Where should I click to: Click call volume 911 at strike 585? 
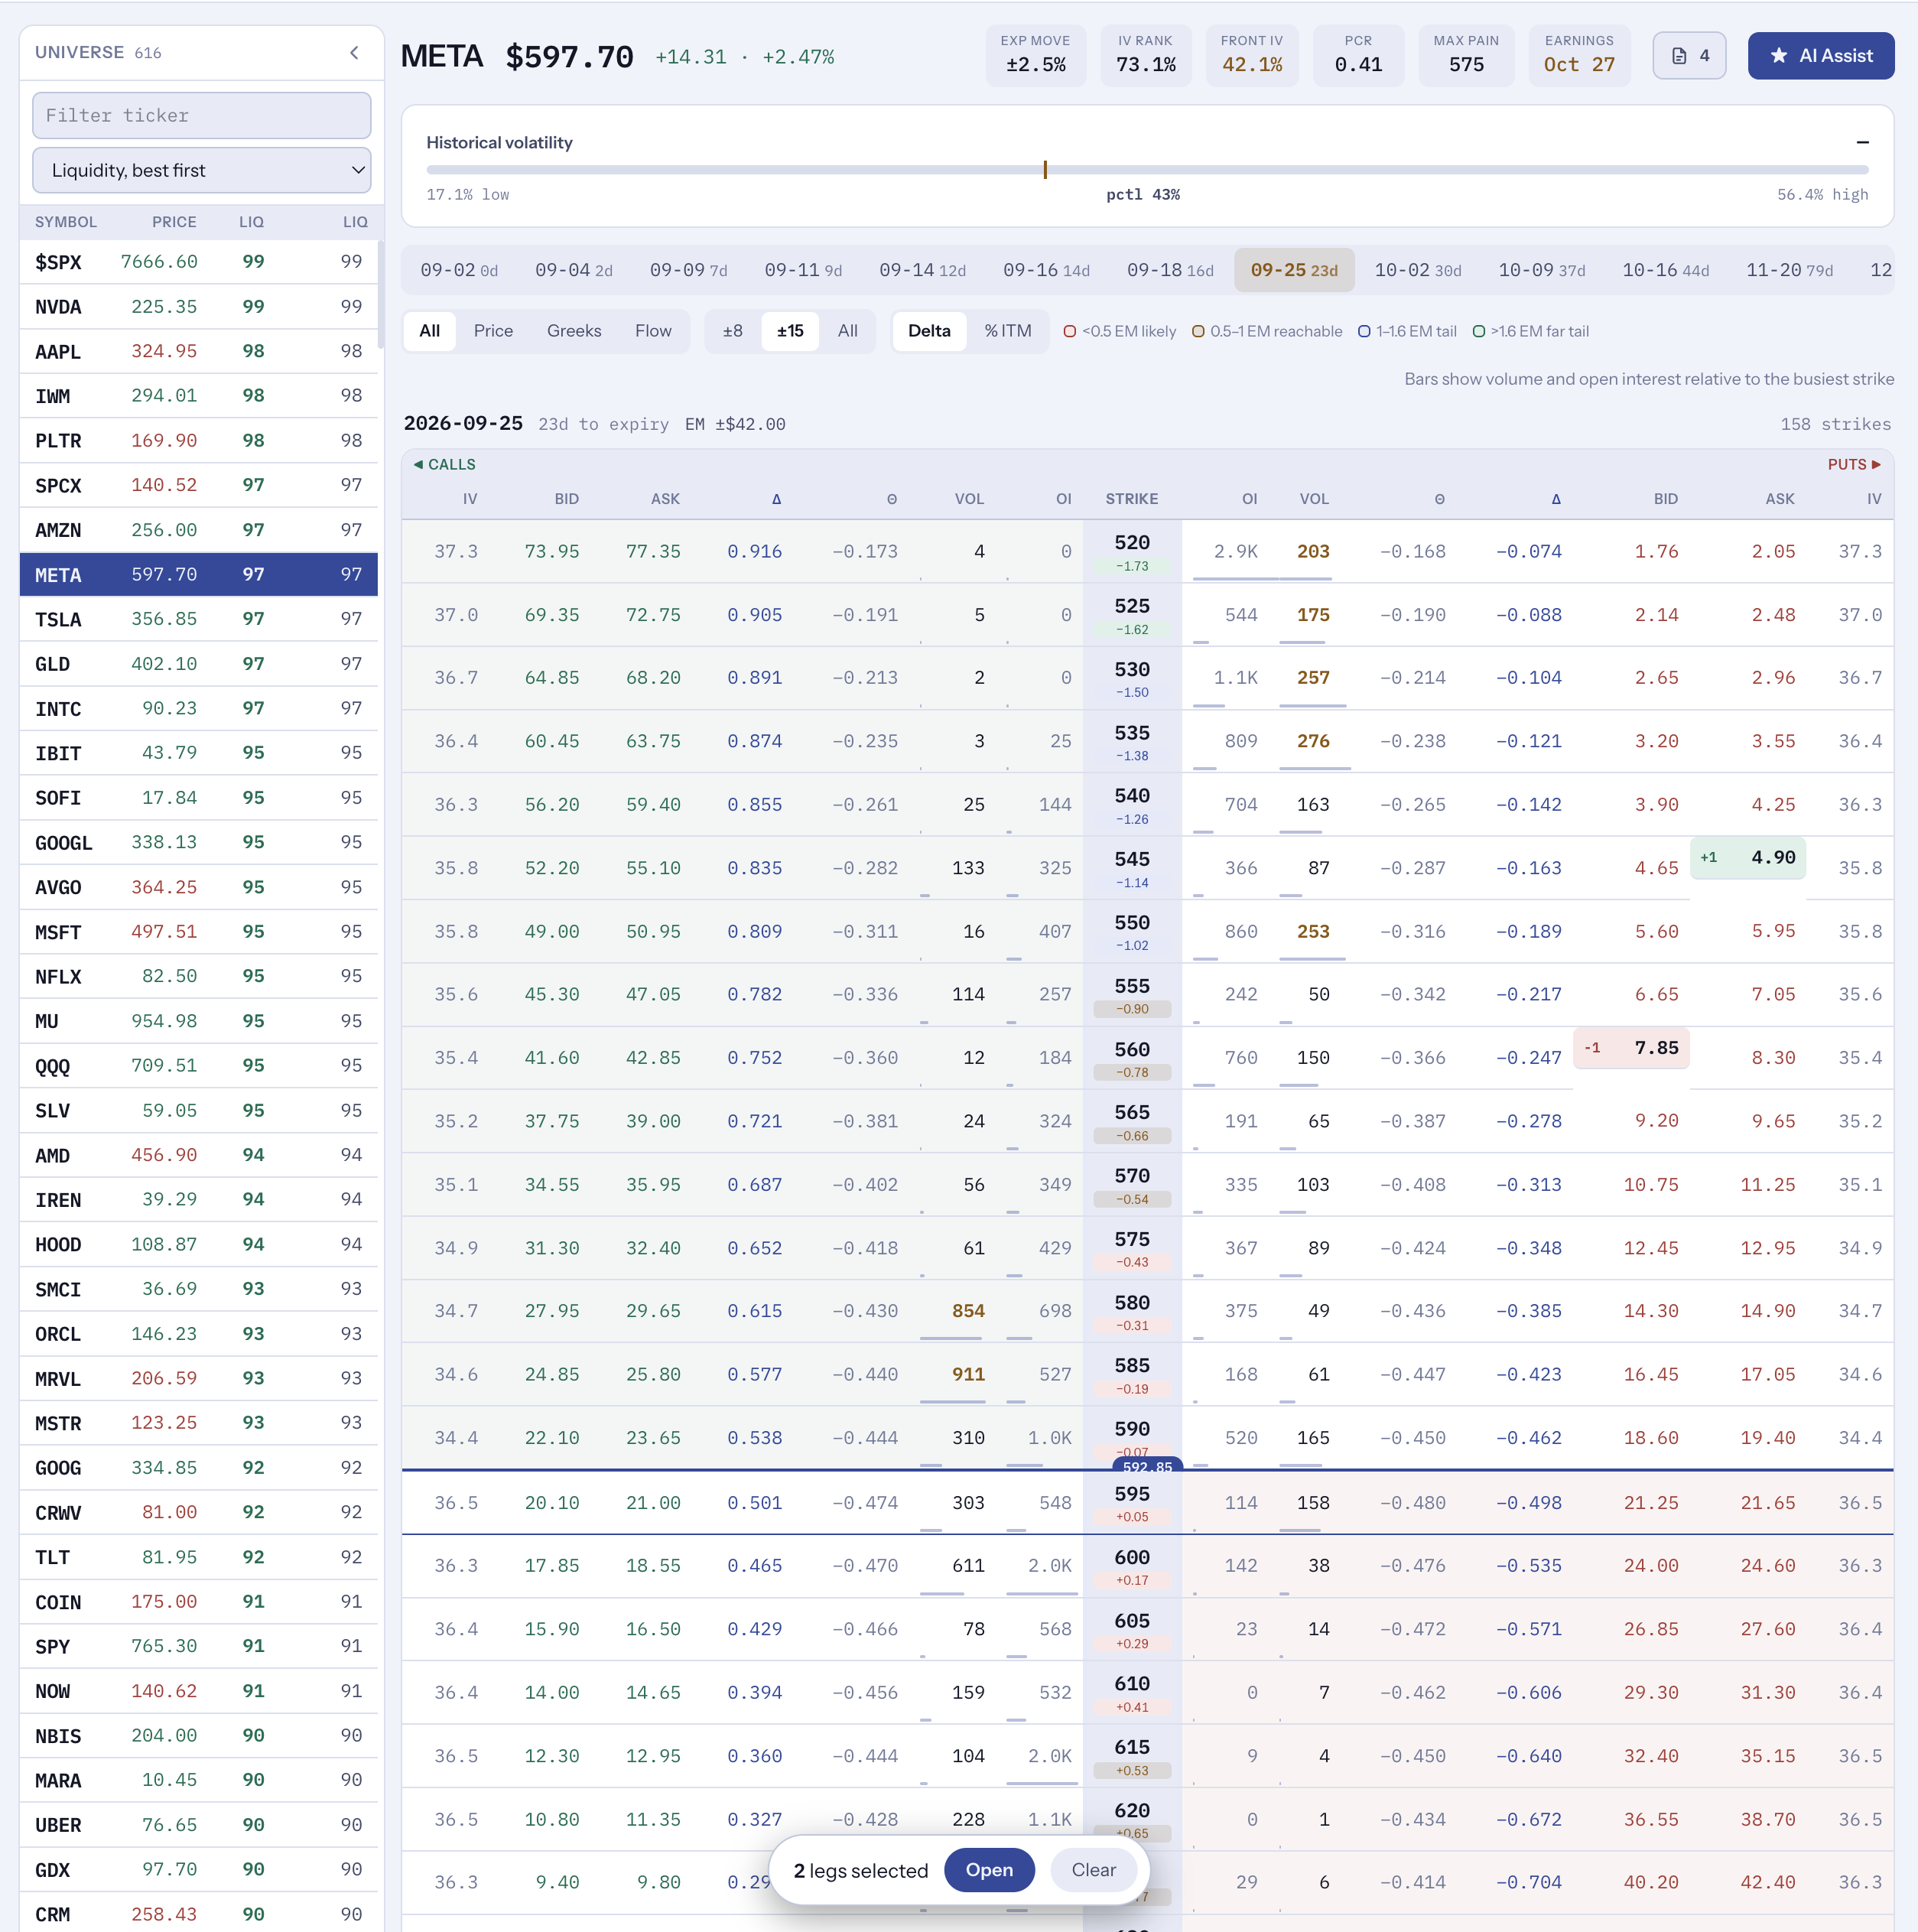[x=968, y=1375]
